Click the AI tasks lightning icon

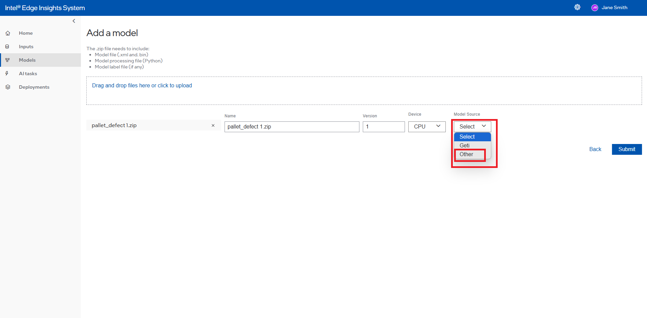[7, 74]
